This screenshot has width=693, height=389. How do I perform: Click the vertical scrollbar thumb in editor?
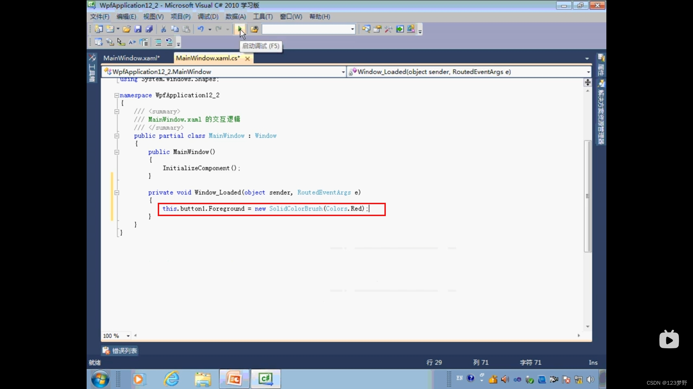[588, 196]
